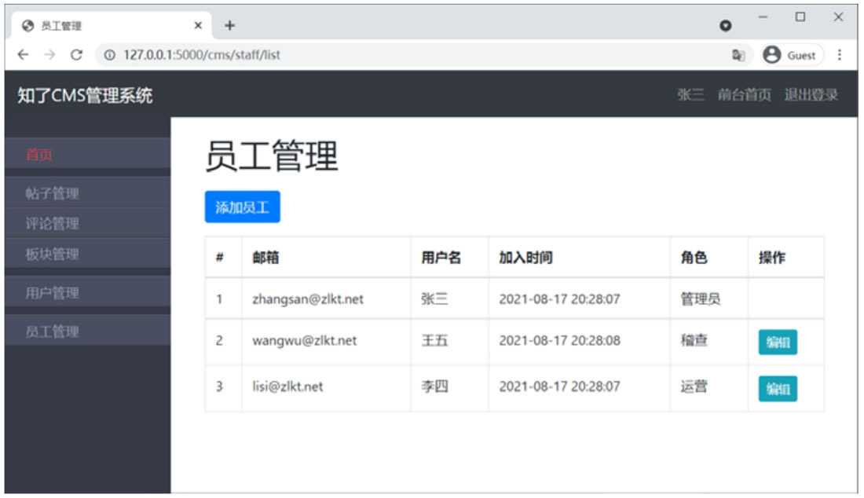The width and height of the screenshot is (864, 498).
Task: Click the round dropdown icon beside window controls
Action: coord(725,25)
